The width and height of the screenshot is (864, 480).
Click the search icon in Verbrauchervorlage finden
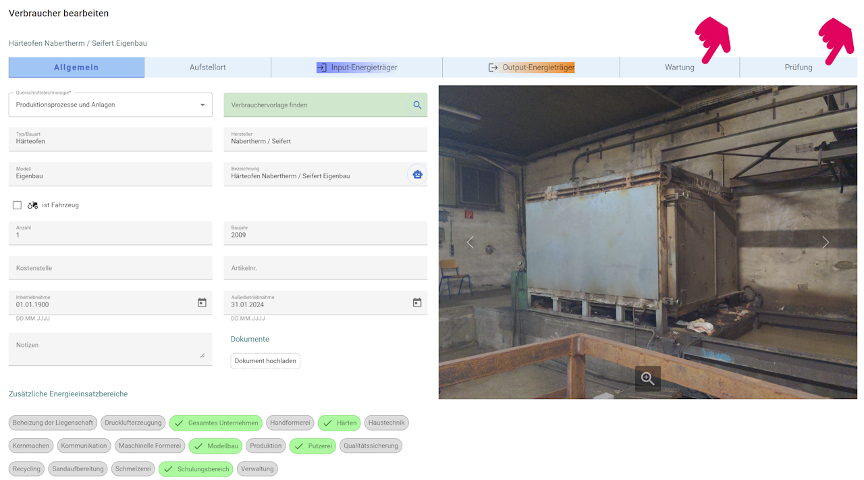(417, 105)
